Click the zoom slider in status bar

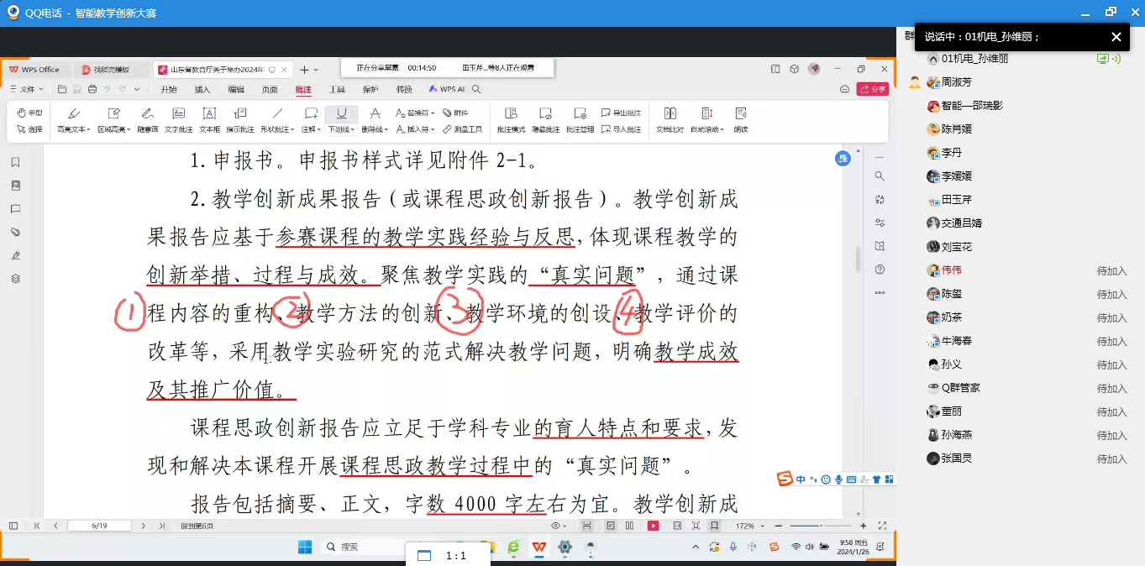(819, 526)
